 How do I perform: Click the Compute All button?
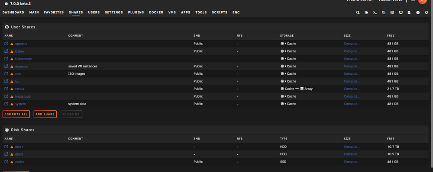click(x=16, y=114)
